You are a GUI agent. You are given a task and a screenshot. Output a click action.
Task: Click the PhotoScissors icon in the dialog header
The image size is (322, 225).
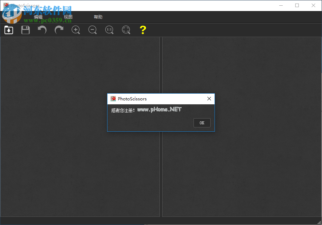pos(113,99)
